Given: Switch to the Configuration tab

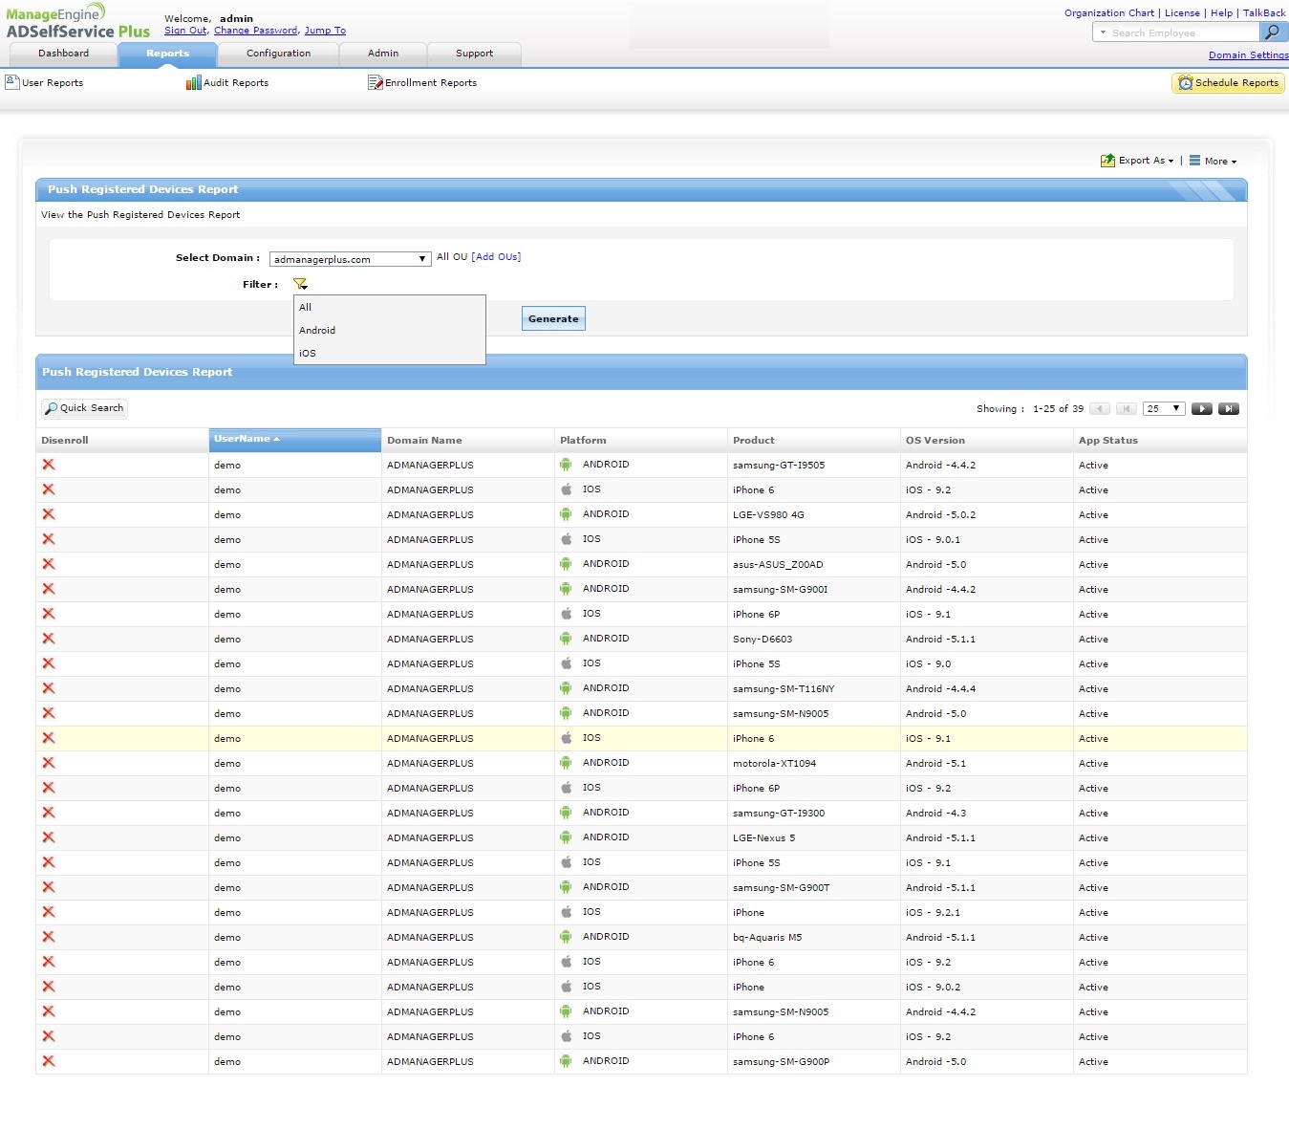Looking at the screenshot, I should click(278, 54).
